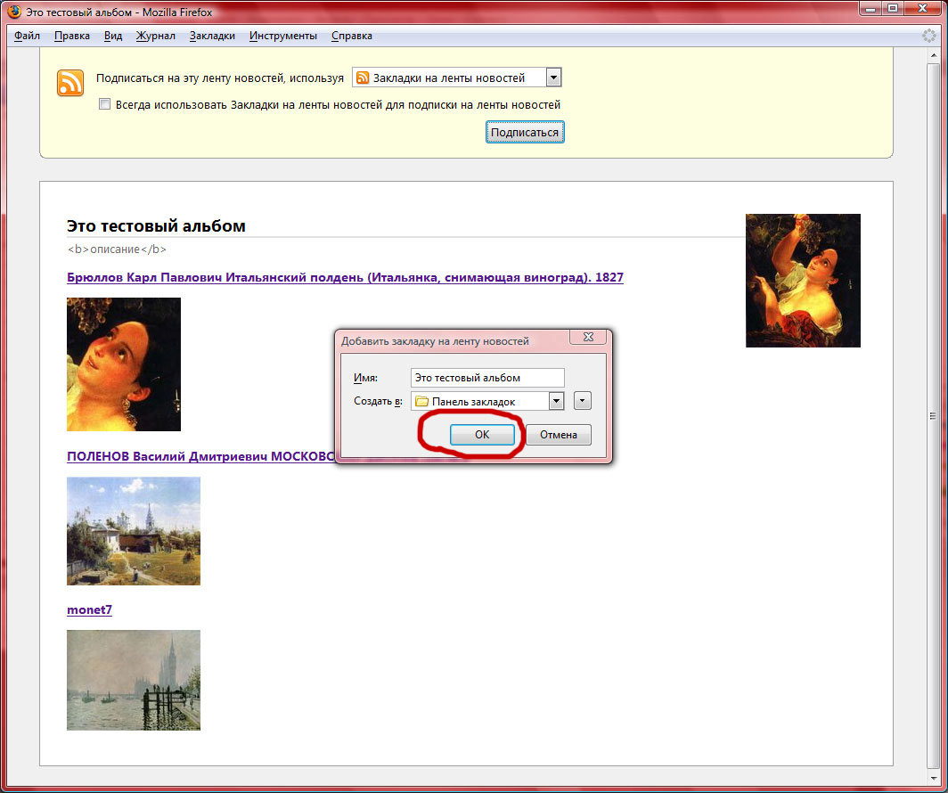Open the Вид menu
948x793 pixels.
pos(113,36)
